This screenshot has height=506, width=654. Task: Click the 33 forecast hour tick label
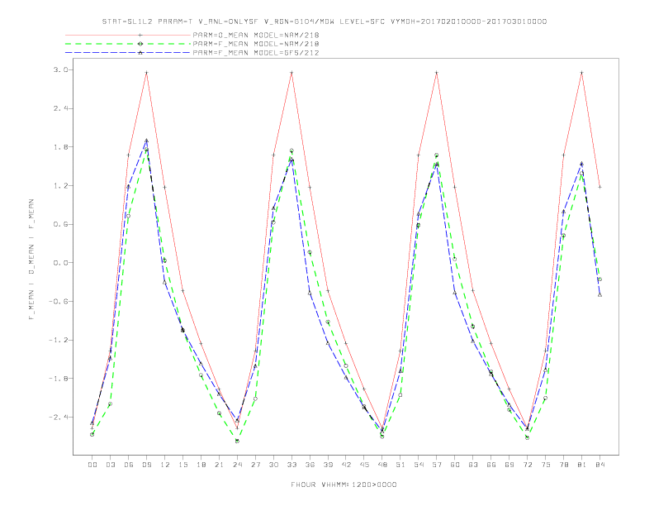click(x=291, y=465)
